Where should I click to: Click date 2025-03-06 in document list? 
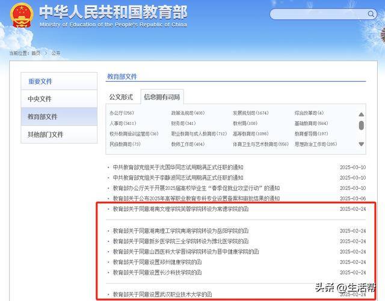coord(353,198)
